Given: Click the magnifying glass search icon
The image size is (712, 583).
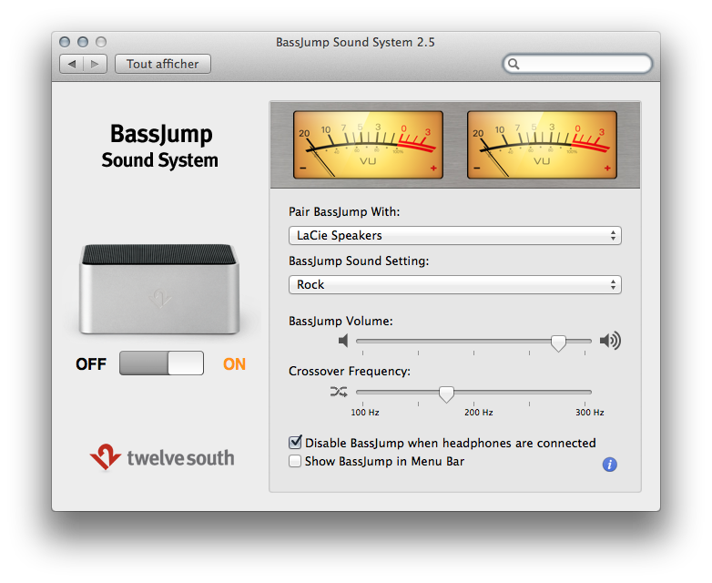Looking at the screenshot, I should coord(514,64).
